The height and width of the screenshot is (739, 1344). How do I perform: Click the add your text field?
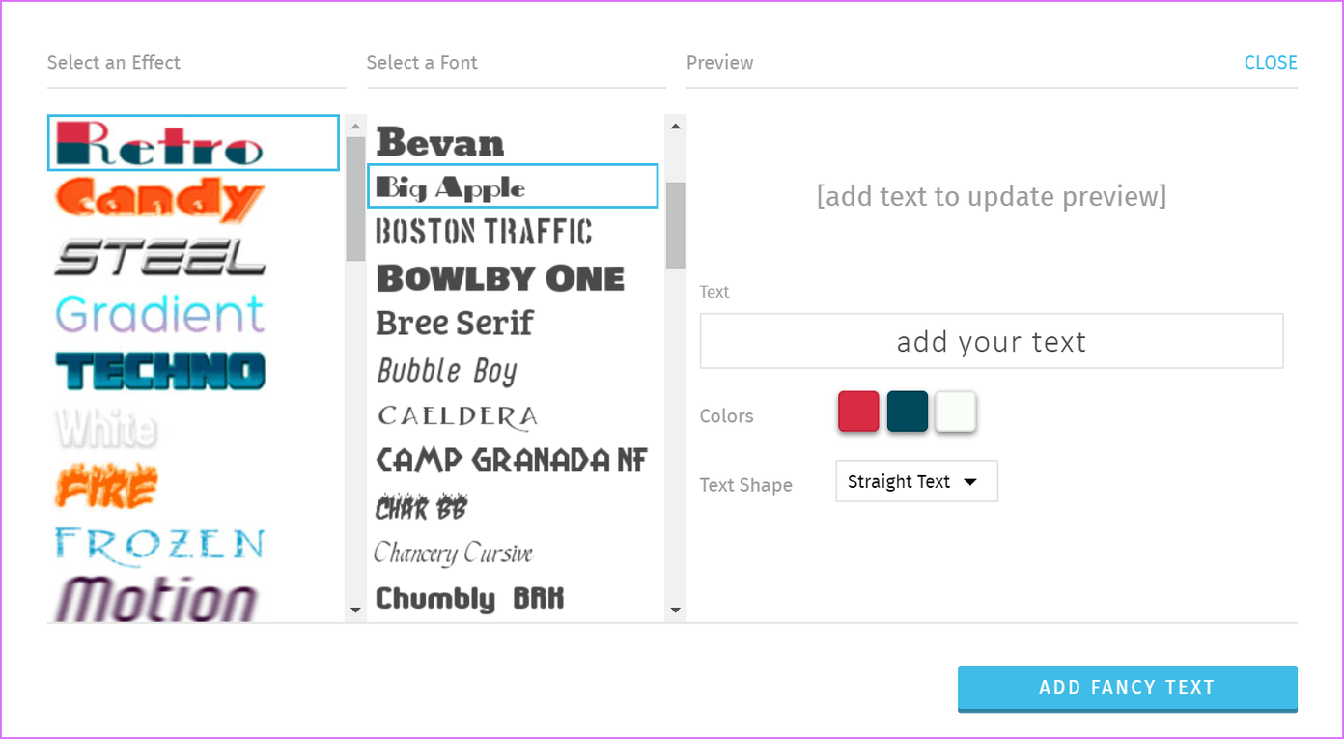click(x=992, y=341)
